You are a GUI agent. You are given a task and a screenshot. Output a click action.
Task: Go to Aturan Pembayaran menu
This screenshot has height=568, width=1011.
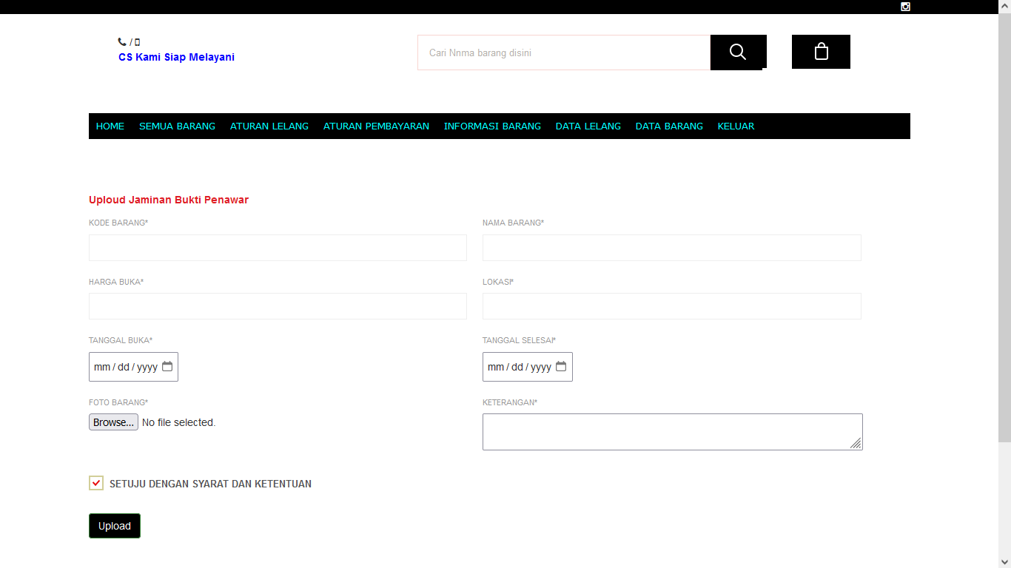coord(376,126)
